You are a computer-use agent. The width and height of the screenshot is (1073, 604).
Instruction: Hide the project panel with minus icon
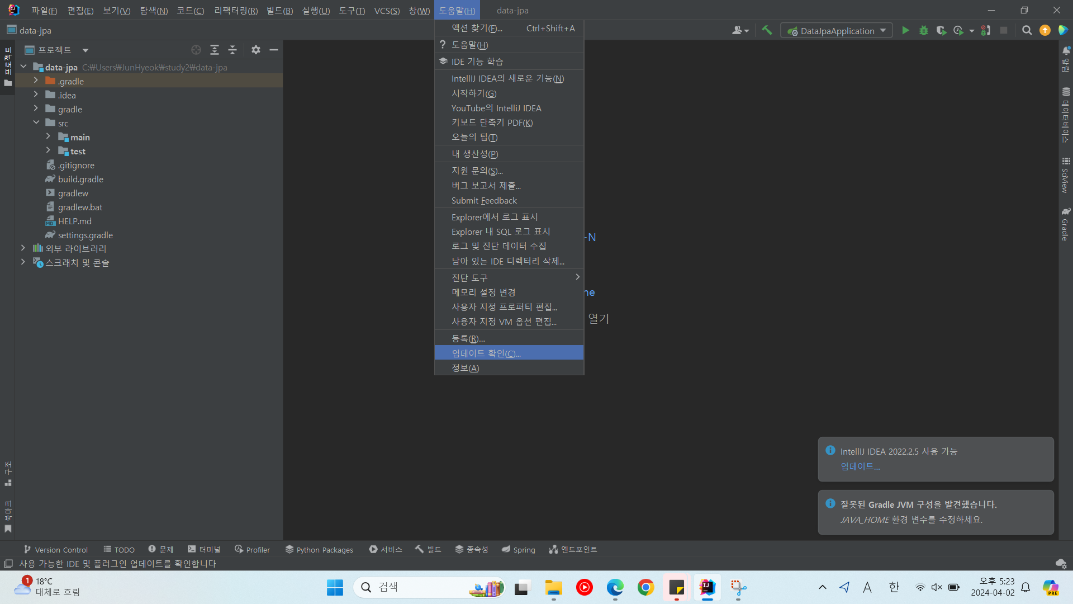274,50
